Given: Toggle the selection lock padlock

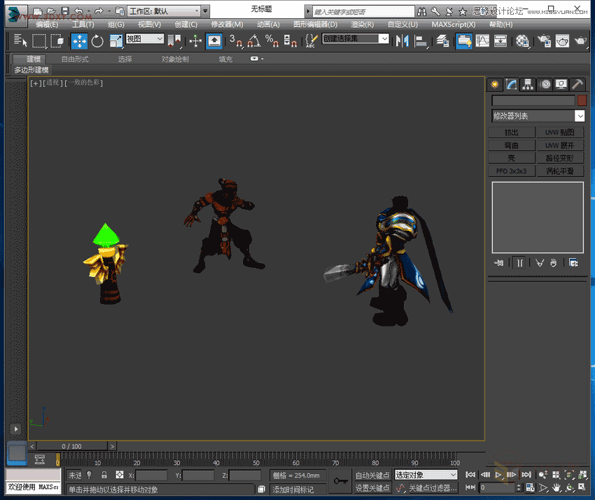Looking at the screenshot, I should (x=104, y=475).
